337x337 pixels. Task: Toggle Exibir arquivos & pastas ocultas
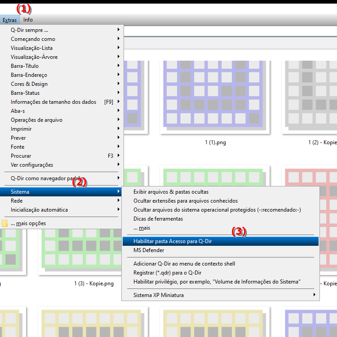[221, 192]
